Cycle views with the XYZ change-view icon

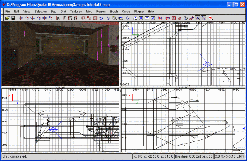coord(108,18)
